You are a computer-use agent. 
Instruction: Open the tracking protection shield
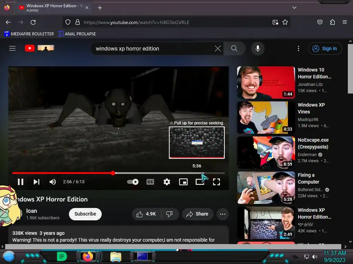tap(68, 22)
